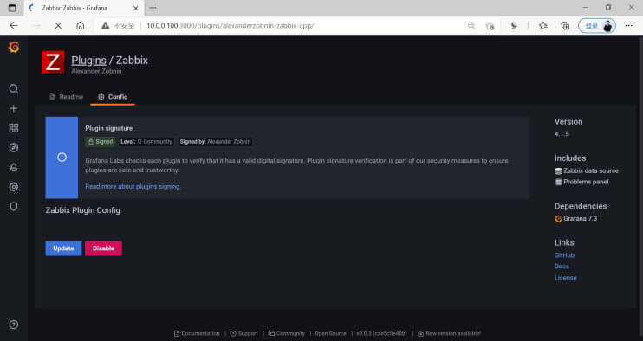Click the browser profile login button
Image resolution: width=643 pixels, height=341 pixels.
[x=597, y=26]
